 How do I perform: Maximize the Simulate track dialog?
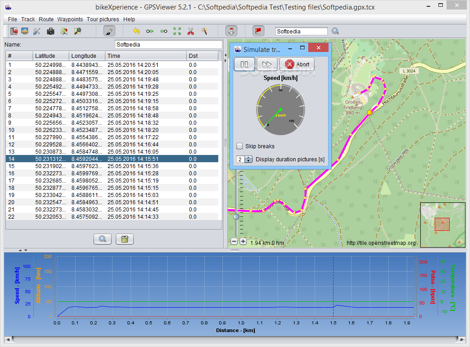pos(302,48)
